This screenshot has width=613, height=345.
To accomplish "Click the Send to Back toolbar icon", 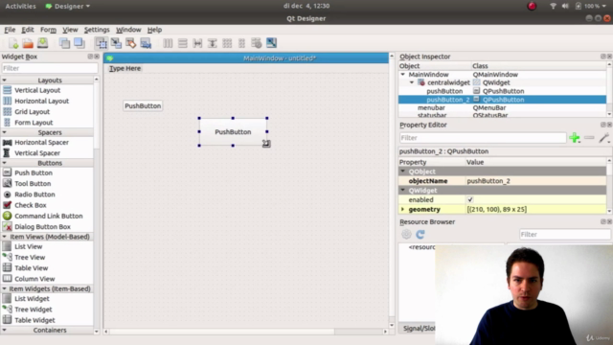I will (x=64, y=43).
